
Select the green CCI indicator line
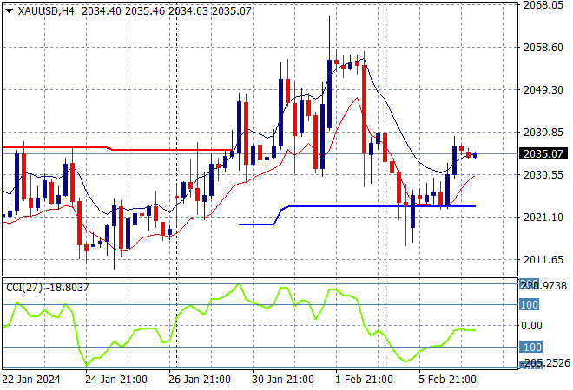(240, 325)
